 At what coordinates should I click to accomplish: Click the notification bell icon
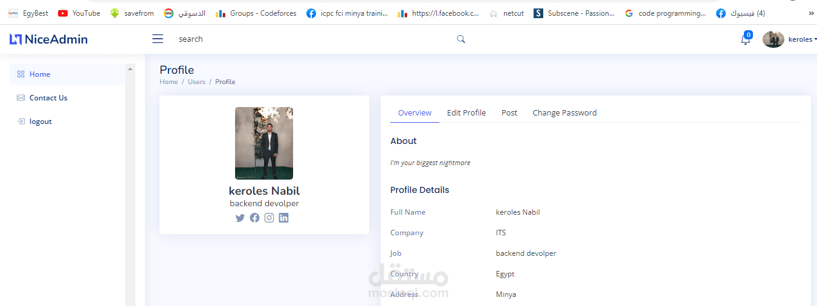coord(746,39)
